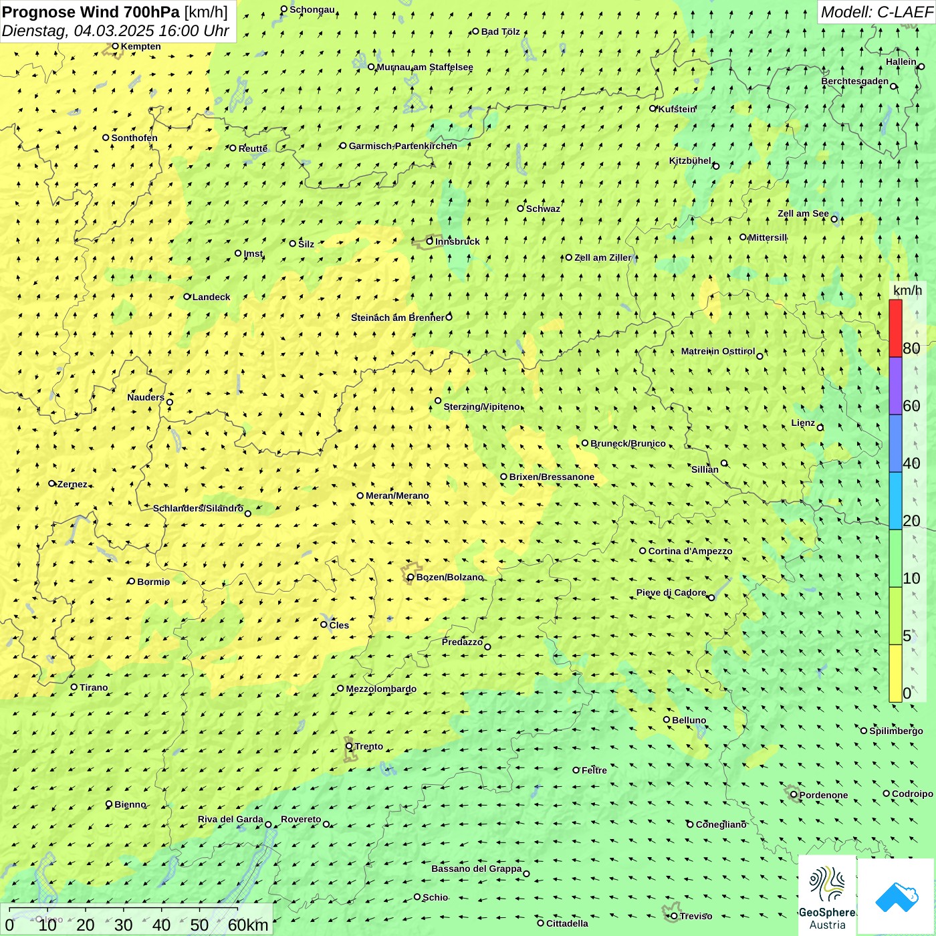Click the Tirano city marker
This screenshot has width=936, height=936.
pos(74,687)
